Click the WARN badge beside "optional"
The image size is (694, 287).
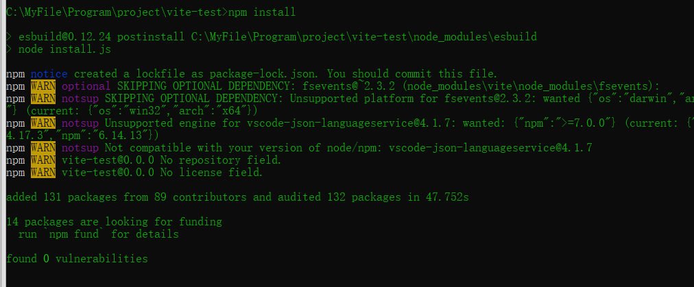[44, 86]
